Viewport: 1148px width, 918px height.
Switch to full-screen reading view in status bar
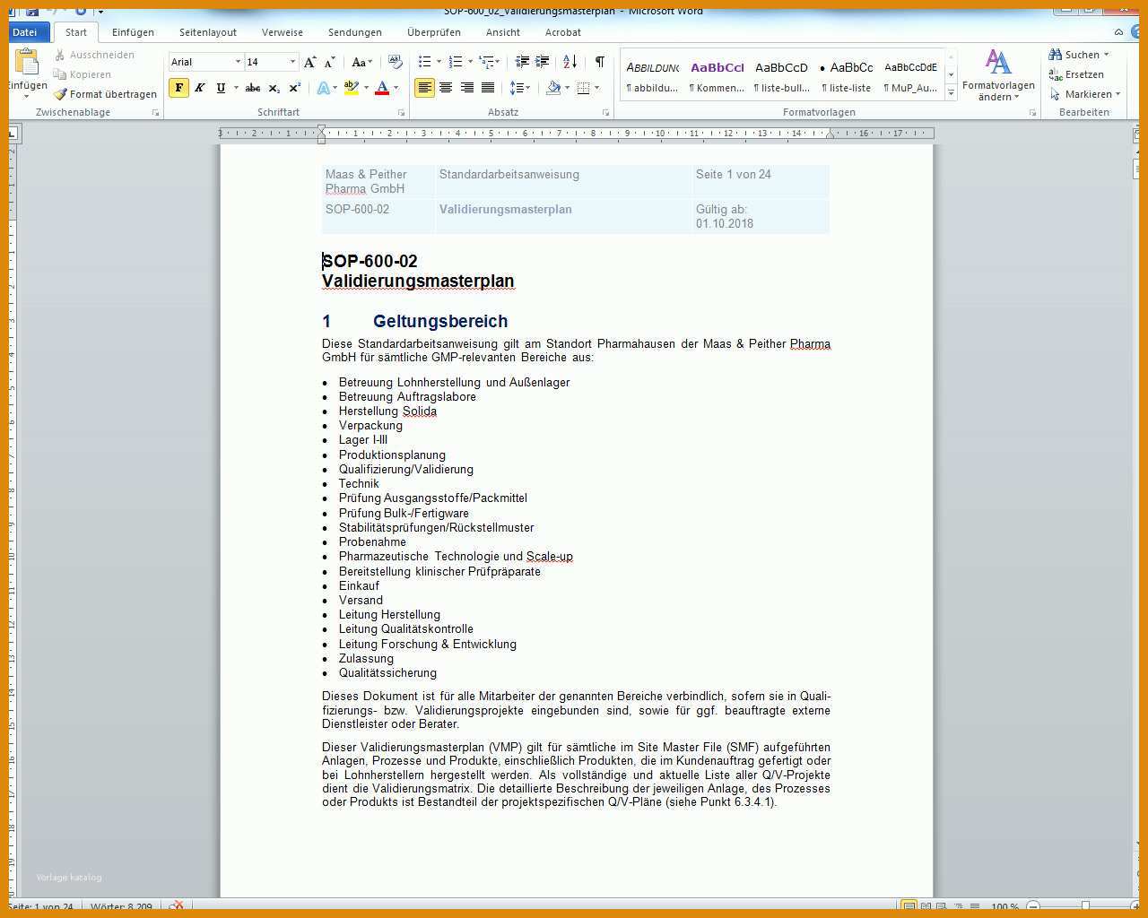point(926,906)
